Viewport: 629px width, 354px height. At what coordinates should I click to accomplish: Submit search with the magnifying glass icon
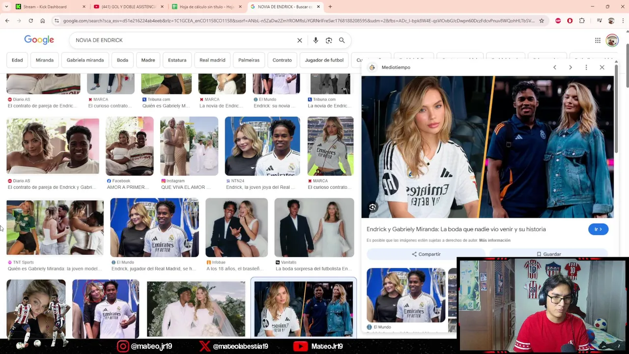coord(342,40)
